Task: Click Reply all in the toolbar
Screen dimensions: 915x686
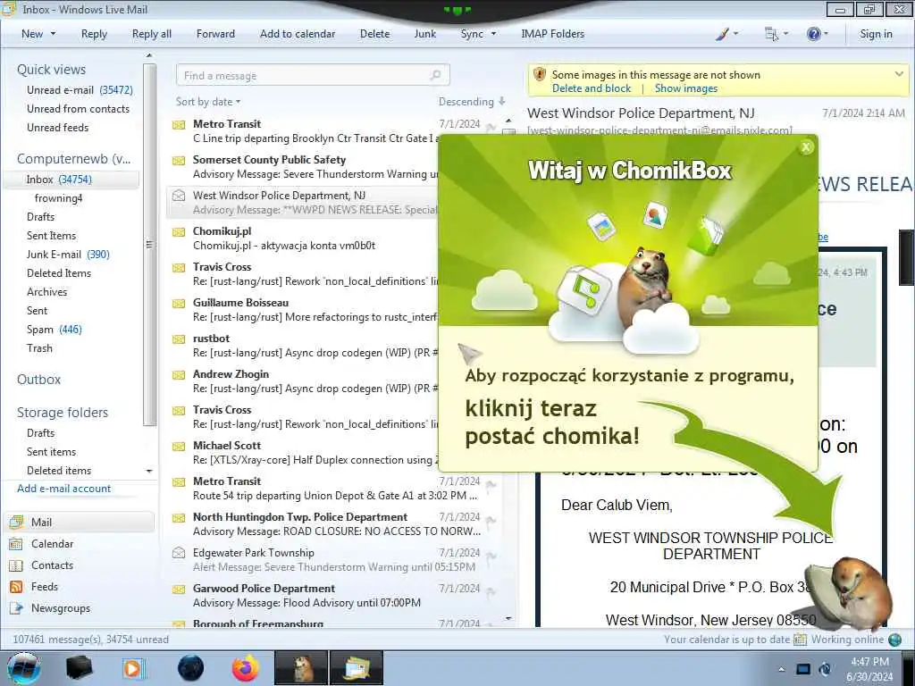Action: pos(152,34)
